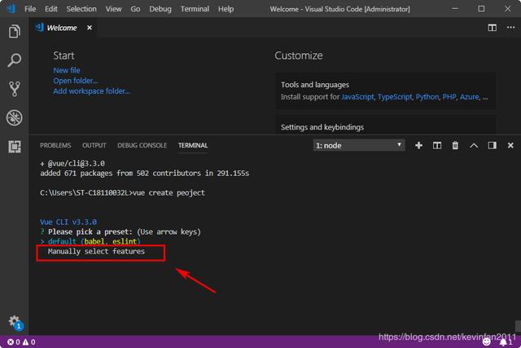
Task: Open the Edit menu
Action: pos(50,9)
